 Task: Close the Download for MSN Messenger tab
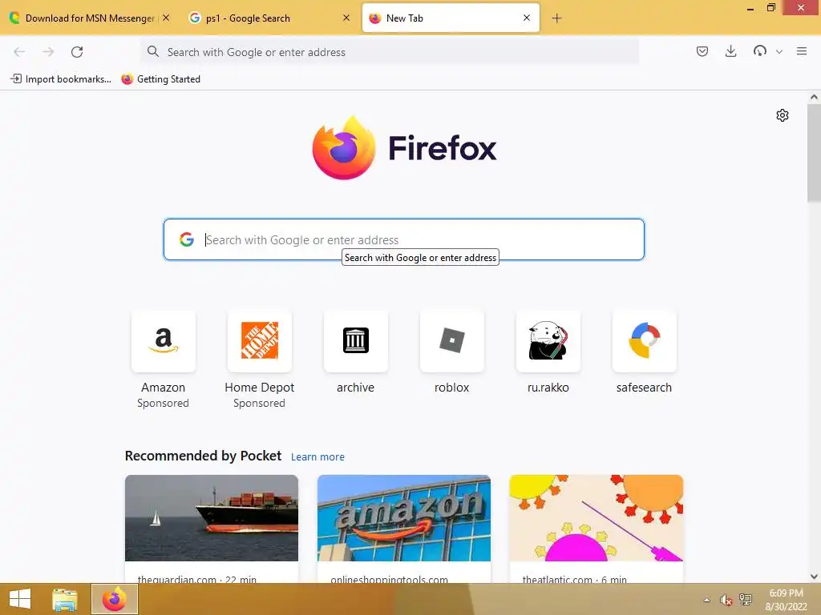tap(166, 18)
